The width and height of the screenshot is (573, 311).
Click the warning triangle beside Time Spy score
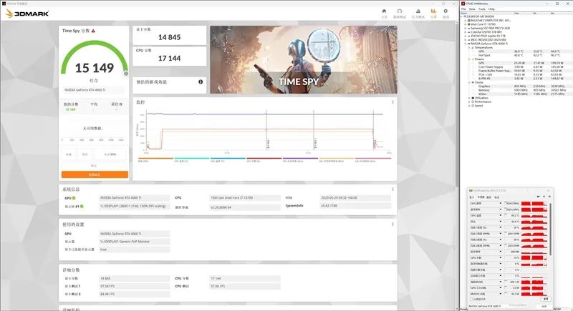tap(93, 31)
